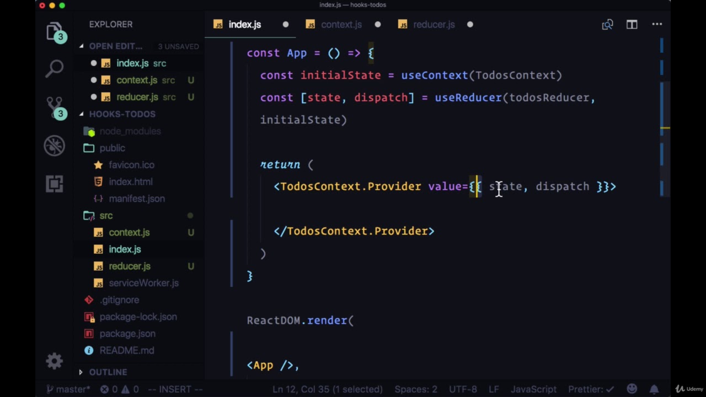
Task: Open Source Control view with badge 3
Action: click(x=55, y=108)
